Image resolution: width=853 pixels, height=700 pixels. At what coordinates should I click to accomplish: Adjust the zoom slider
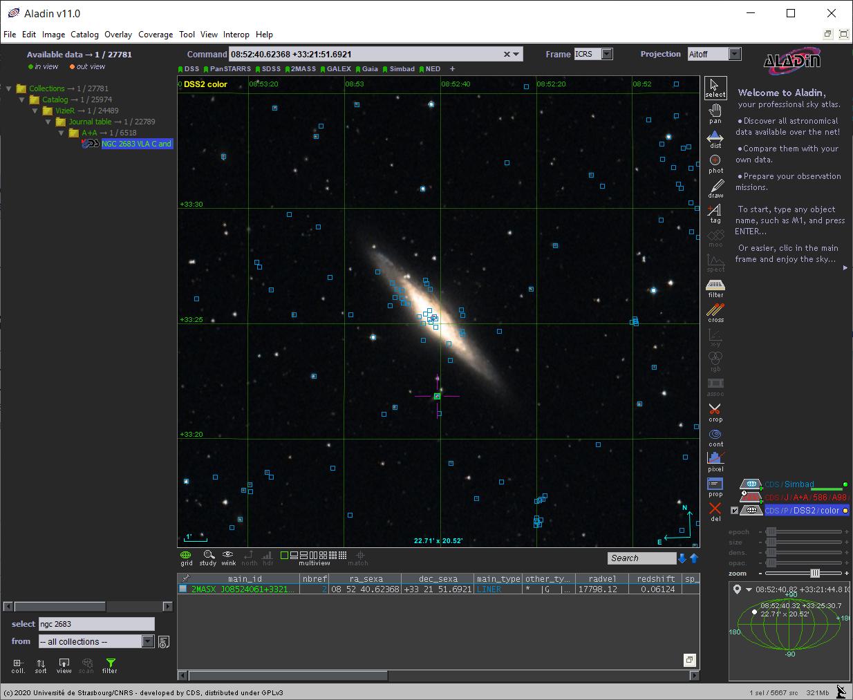[815, 573]
